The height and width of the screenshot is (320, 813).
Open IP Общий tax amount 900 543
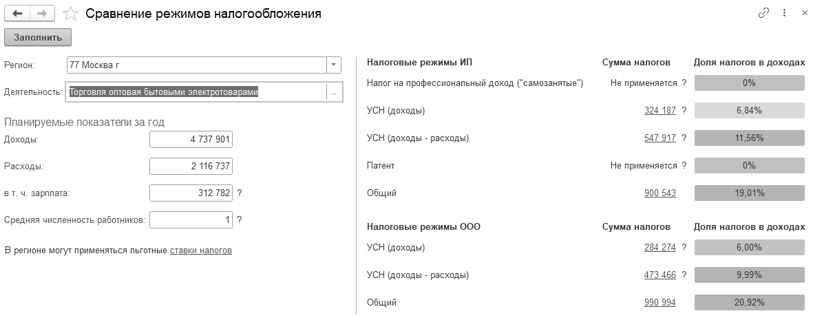(x=659, y=193)
